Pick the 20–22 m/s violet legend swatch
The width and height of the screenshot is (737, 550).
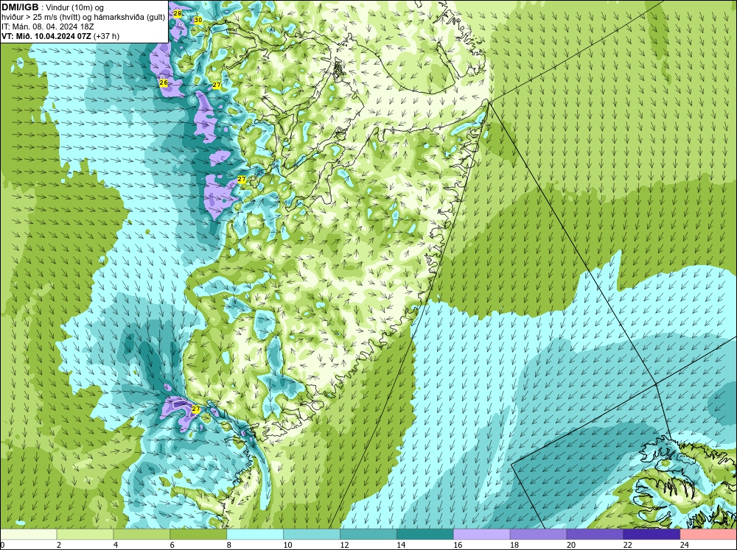[x=595, y=535]
